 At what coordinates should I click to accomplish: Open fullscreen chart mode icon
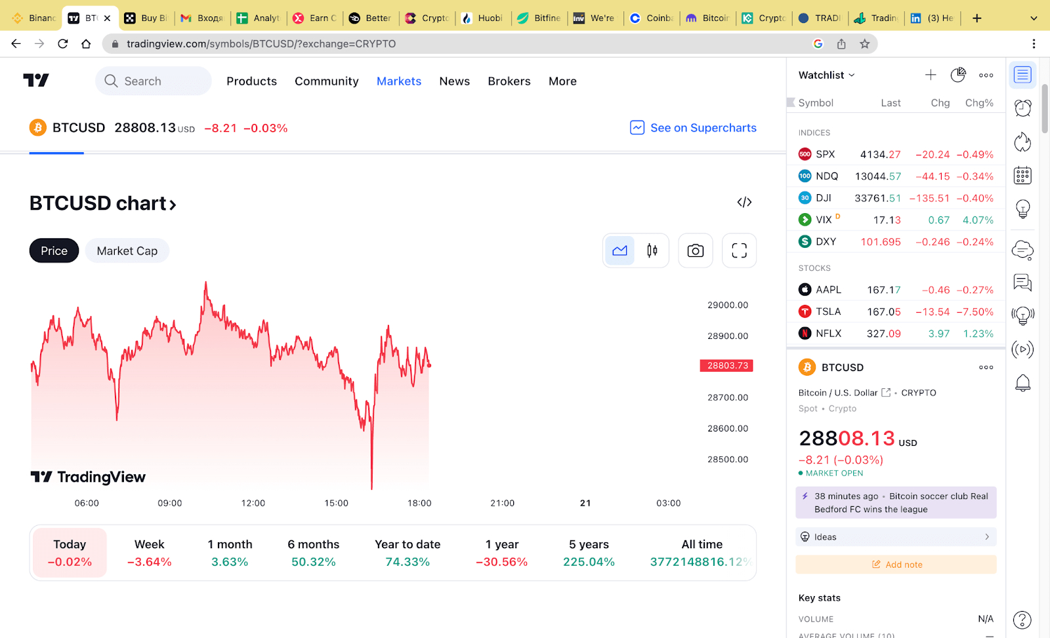739,250
